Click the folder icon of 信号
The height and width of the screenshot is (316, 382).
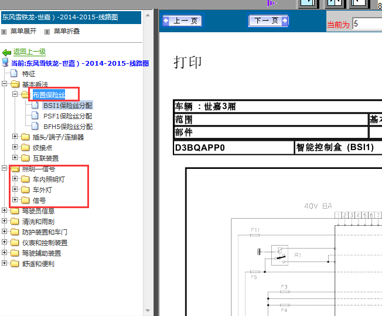coord(25,200)
